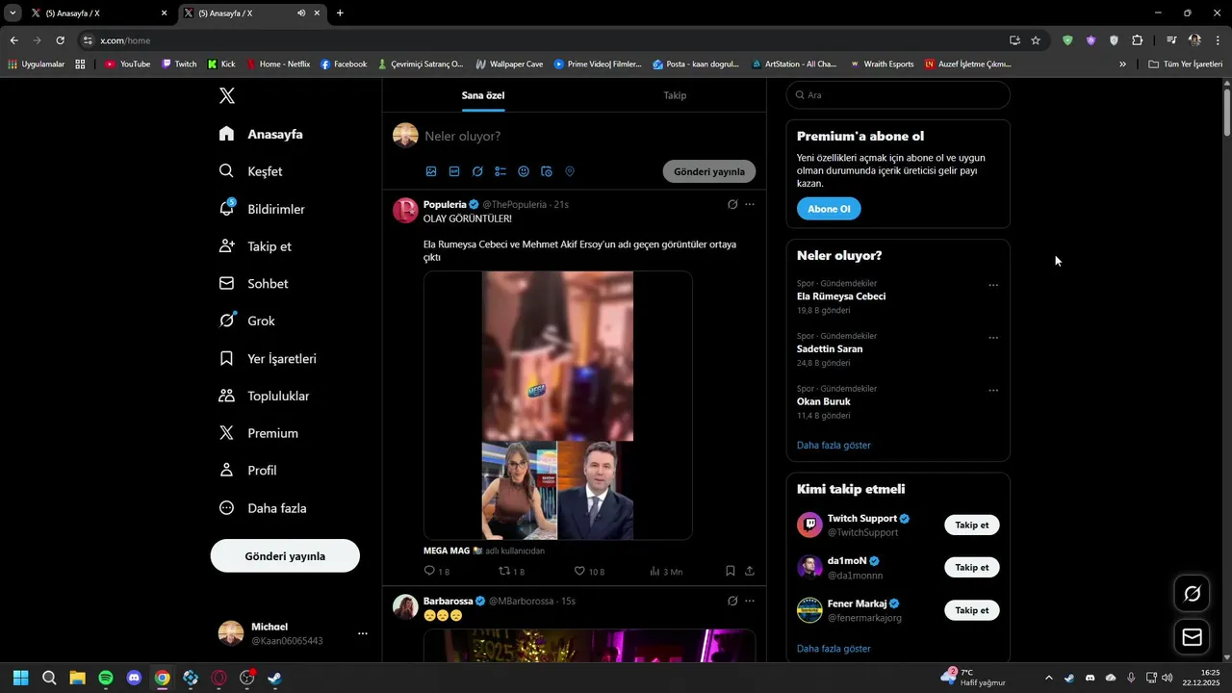Open Populeria post video thumbnail
Viewport: 1232px width, 693px height.
pos(558,405)
